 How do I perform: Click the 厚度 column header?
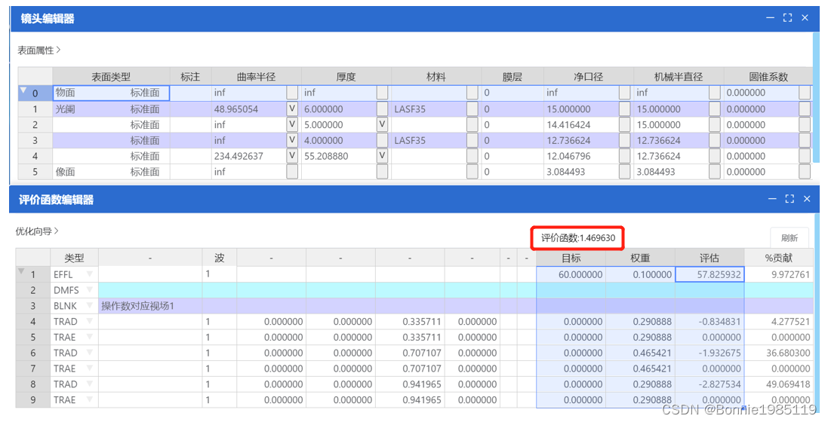click(346, 77)
